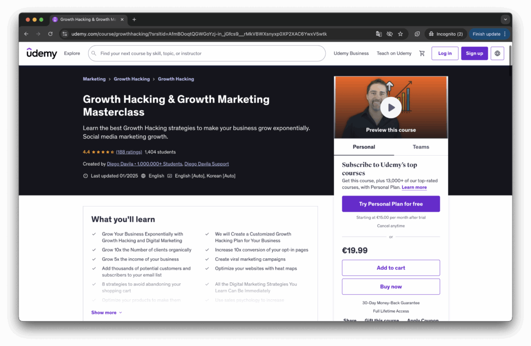
Task: Click the Full Lifetime Access text
Action: click(391, 311)
